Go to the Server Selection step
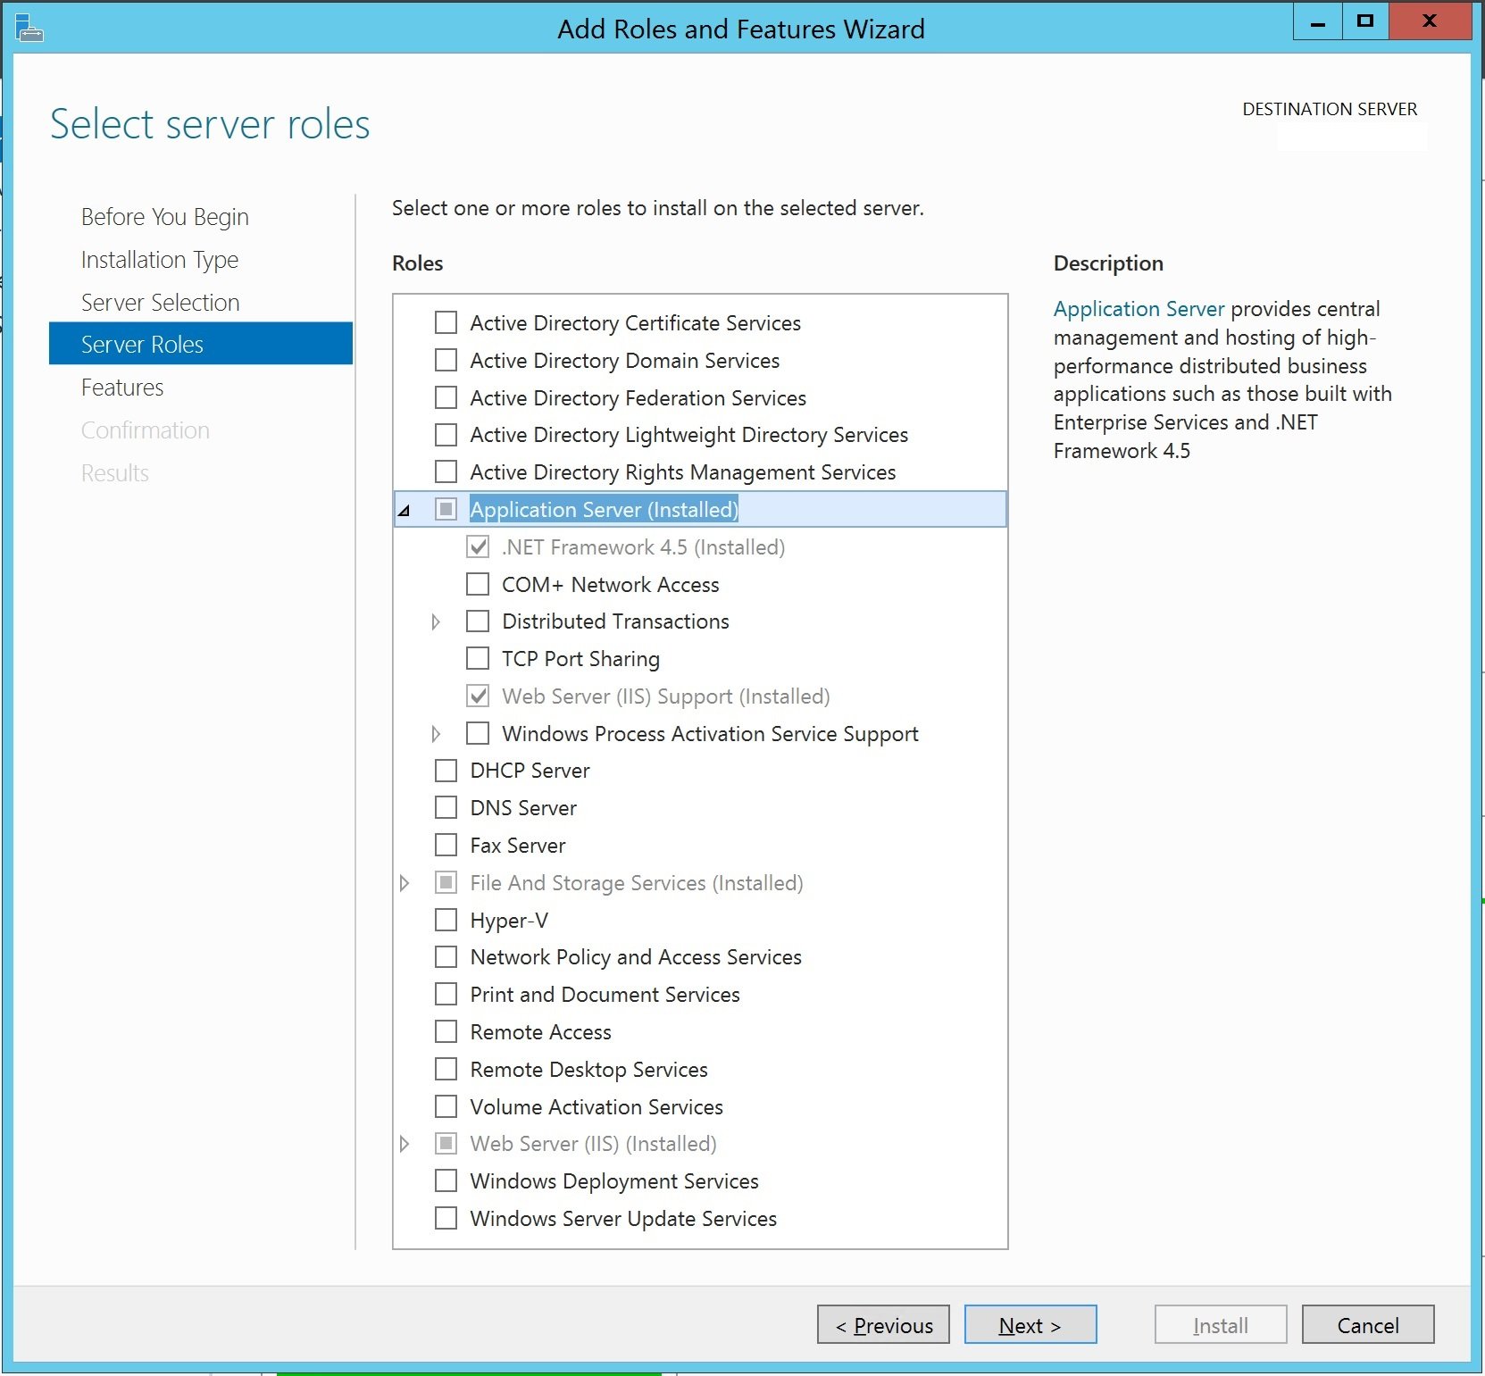 tap(160, 303)
